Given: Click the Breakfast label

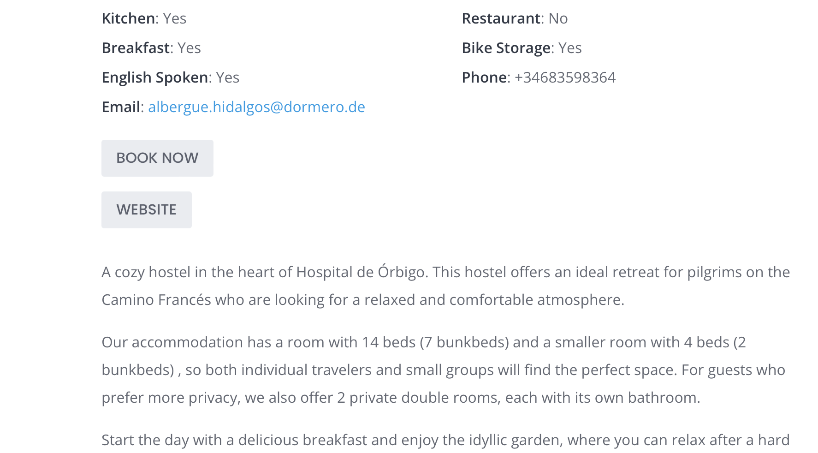Looking at the screenshot, I should point(136,48).
